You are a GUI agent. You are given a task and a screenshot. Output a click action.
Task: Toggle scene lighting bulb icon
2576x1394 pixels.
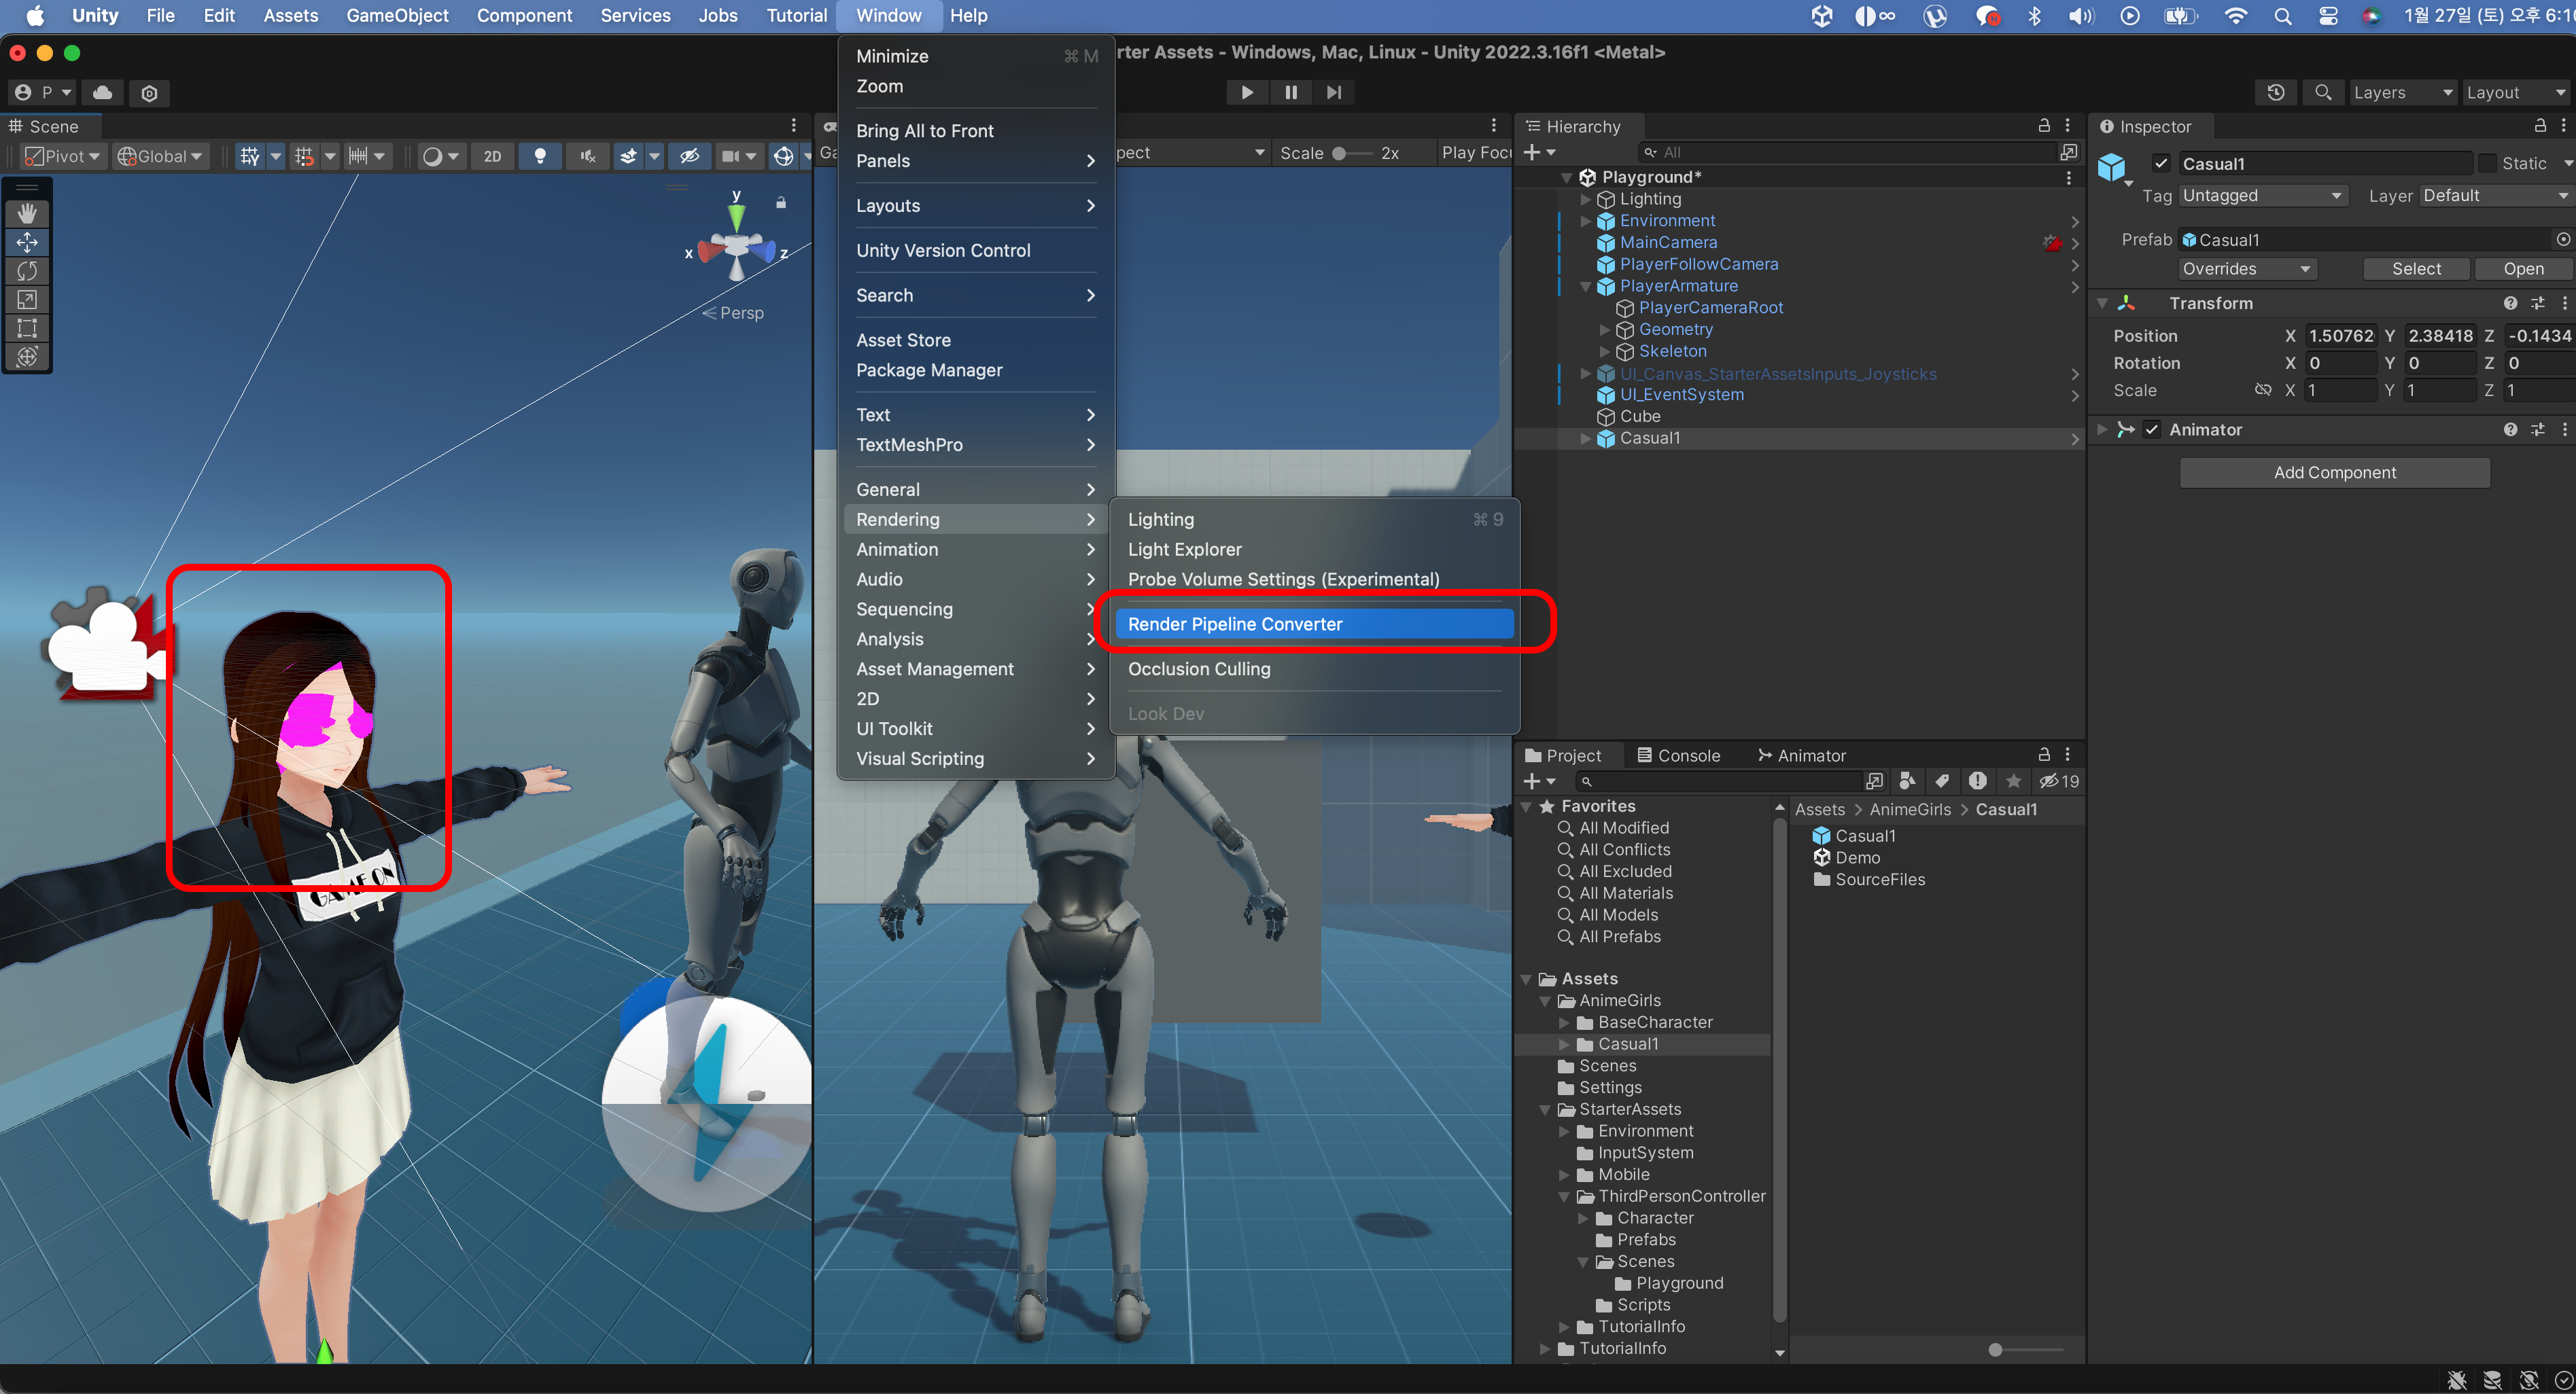[x=540, y=156]
